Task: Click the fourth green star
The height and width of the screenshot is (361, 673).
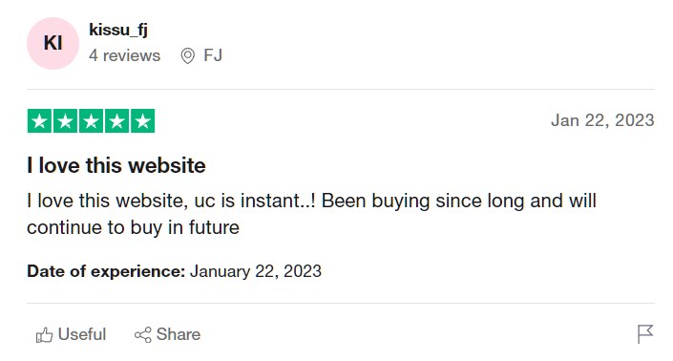Action: click(x=116, y=121)
